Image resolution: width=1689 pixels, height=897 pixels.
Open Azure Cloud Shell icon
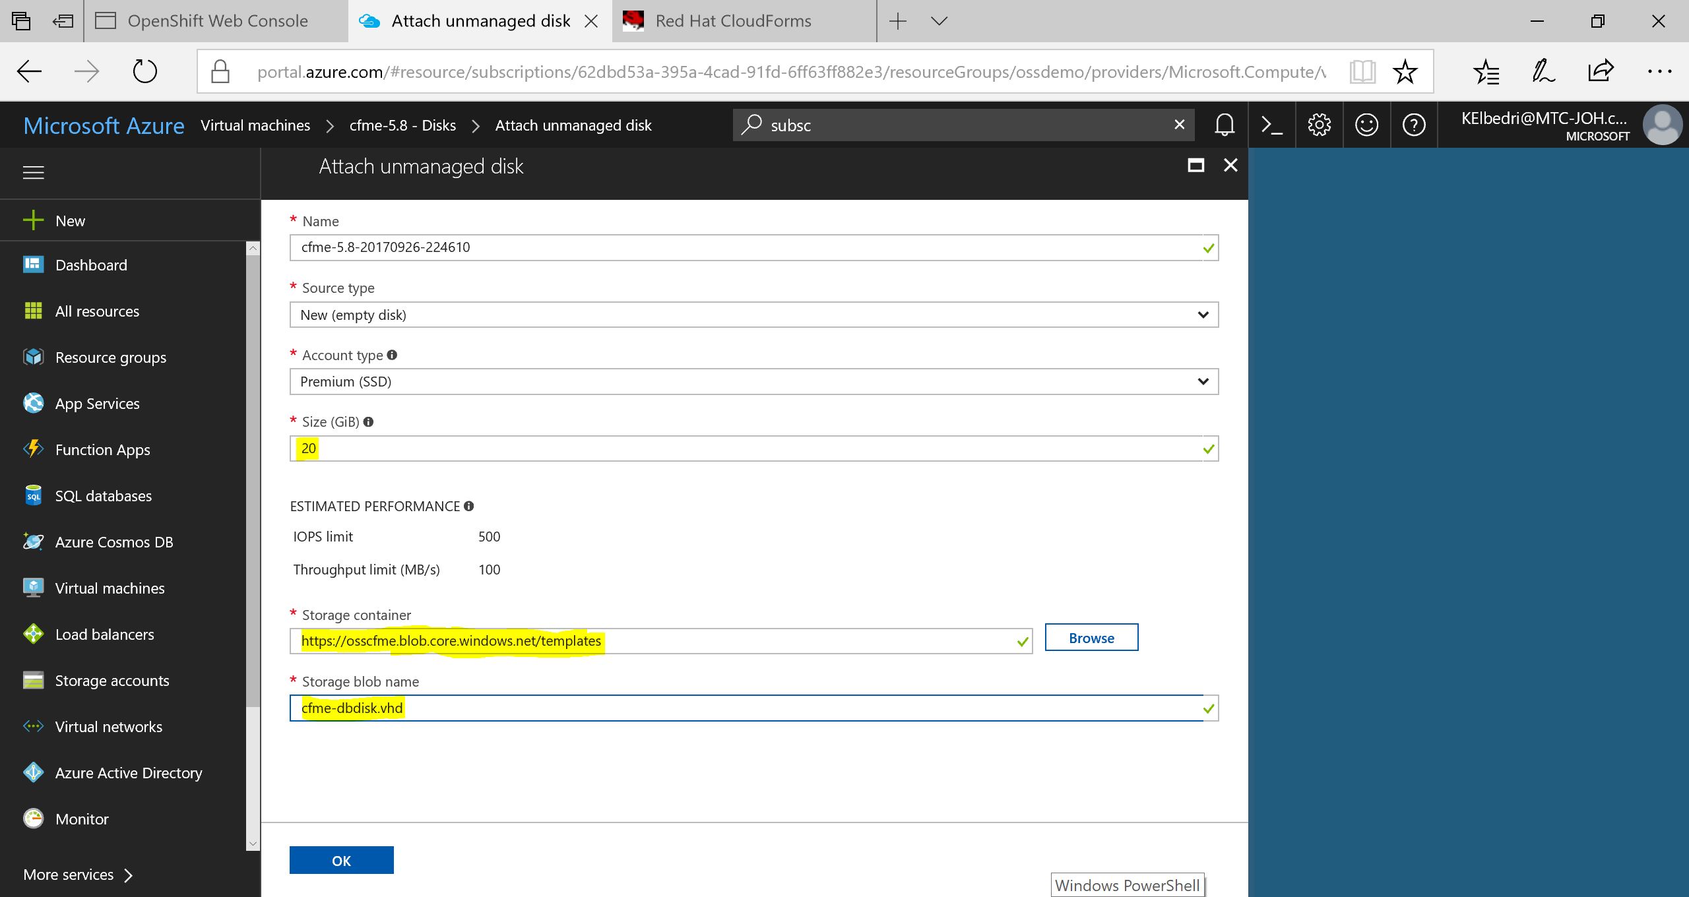click(1271, 125)
